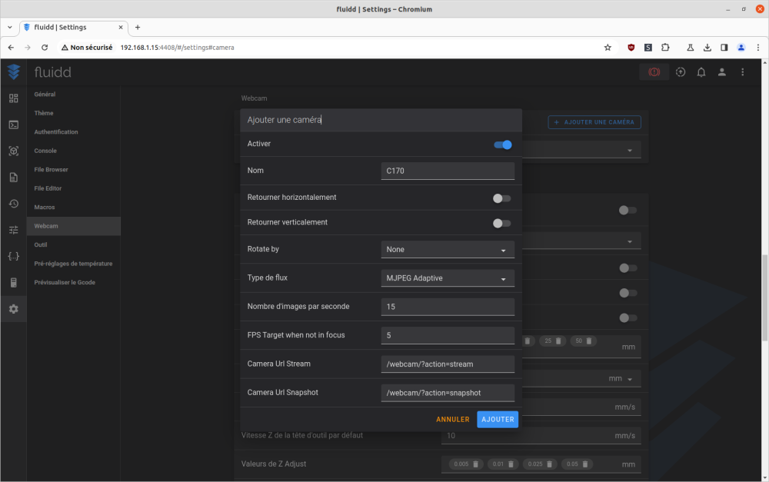
Task: Expand the Rotate by dropdown
Action: pyautogui.click(x=448, y=250)
